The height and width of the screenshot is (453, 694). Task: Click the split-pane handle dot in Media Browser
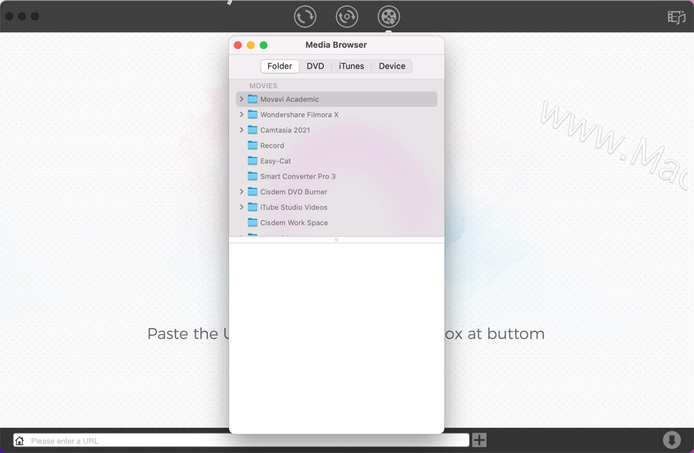pyautogui.click(x=337, y=239)
